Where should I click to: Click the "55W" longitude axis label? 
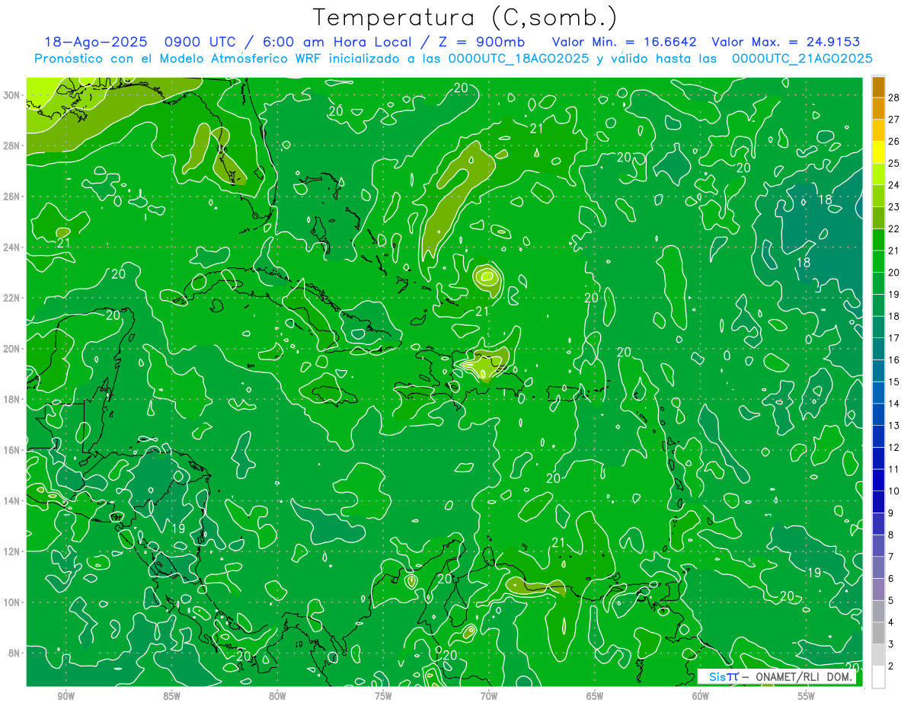807,696
